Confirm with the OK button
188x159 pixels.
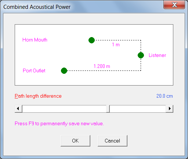pyautogui.click(x=75, y=141)
